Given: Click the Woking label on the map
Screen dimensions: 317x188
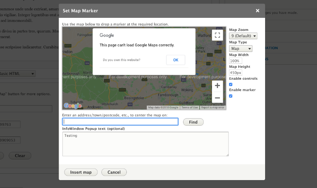Looking at the screenshot, I should (187, 90).
